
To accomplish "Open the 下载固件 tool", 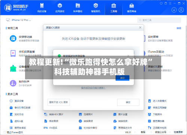I will click(155, 114).
